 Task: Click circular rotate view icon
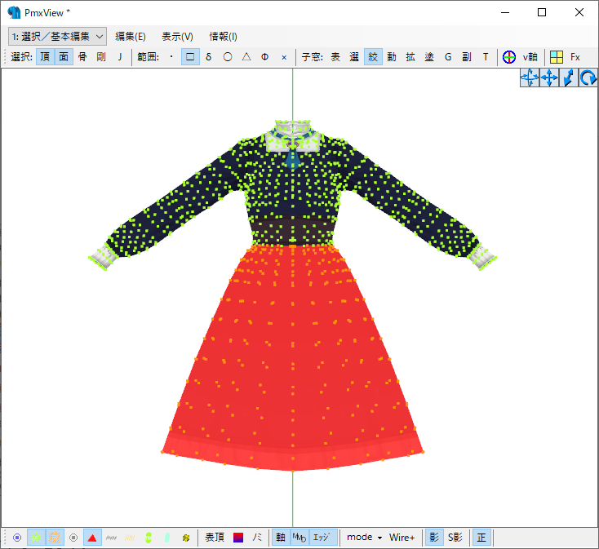click(x=588, y=77)
